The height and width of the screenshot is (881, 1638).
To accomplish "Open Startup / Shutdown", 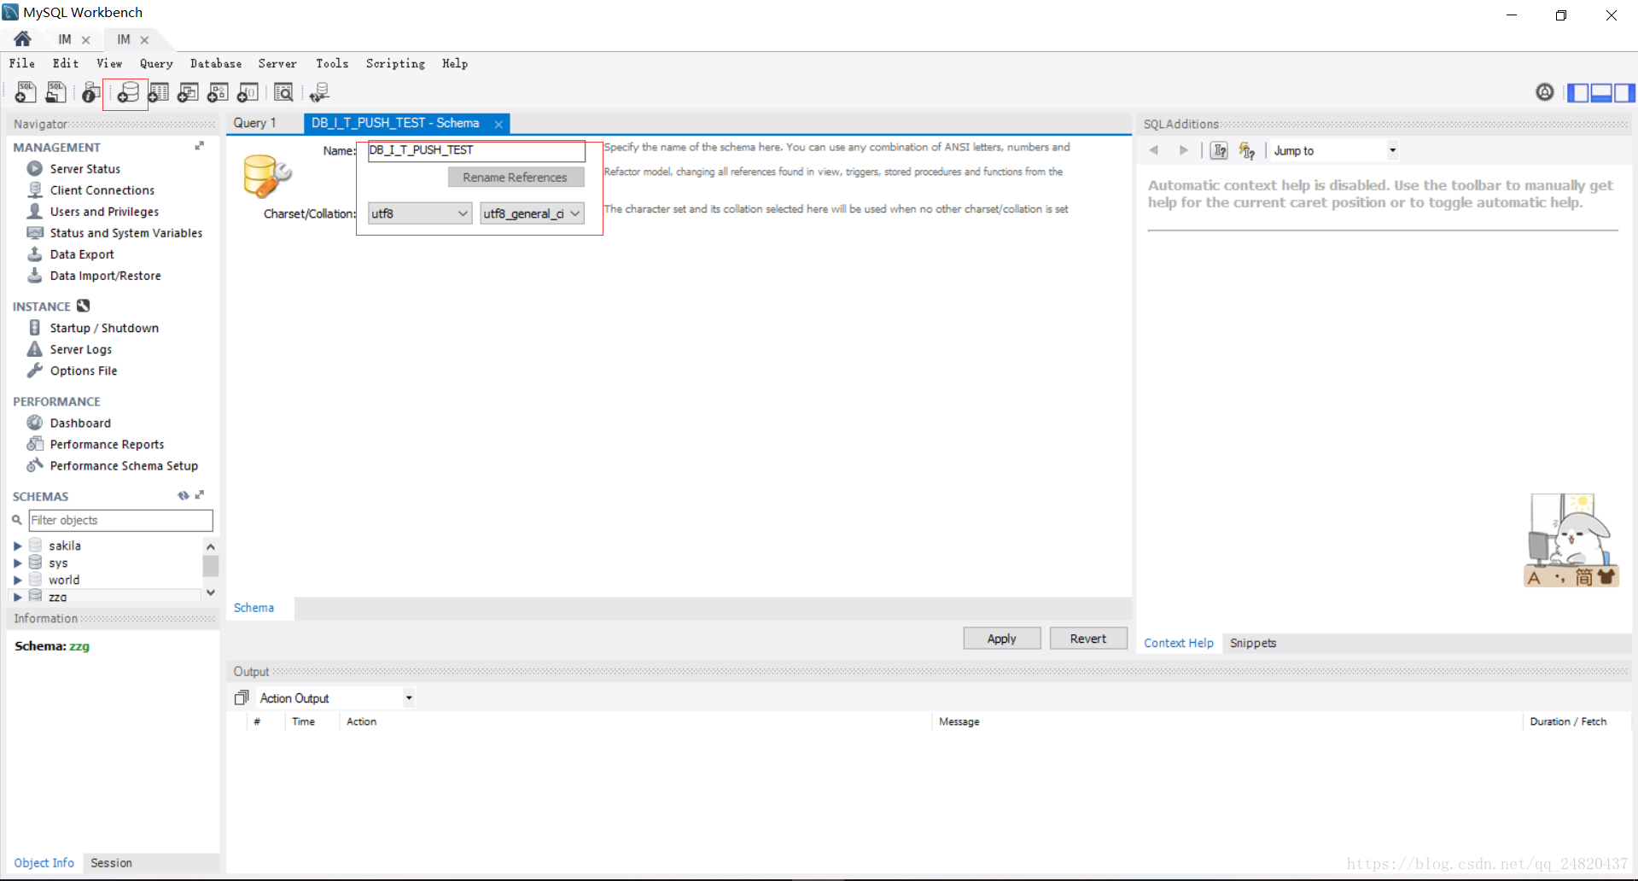I will pyautogui.click(x=104, y=328).
